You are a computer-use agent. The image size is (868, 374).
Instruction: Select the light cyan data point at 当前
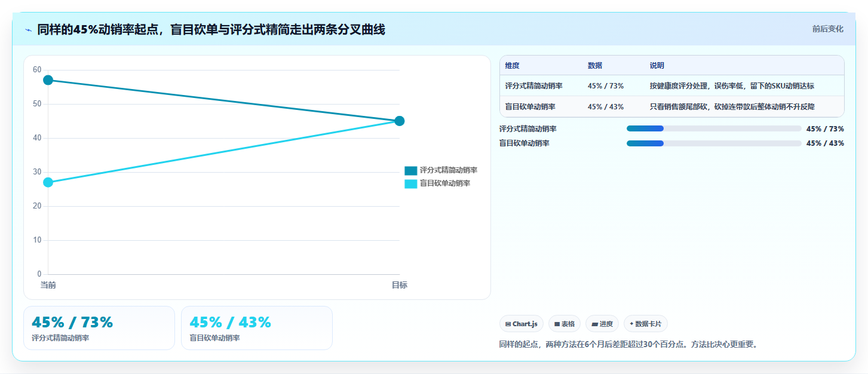tap(48, 182)
